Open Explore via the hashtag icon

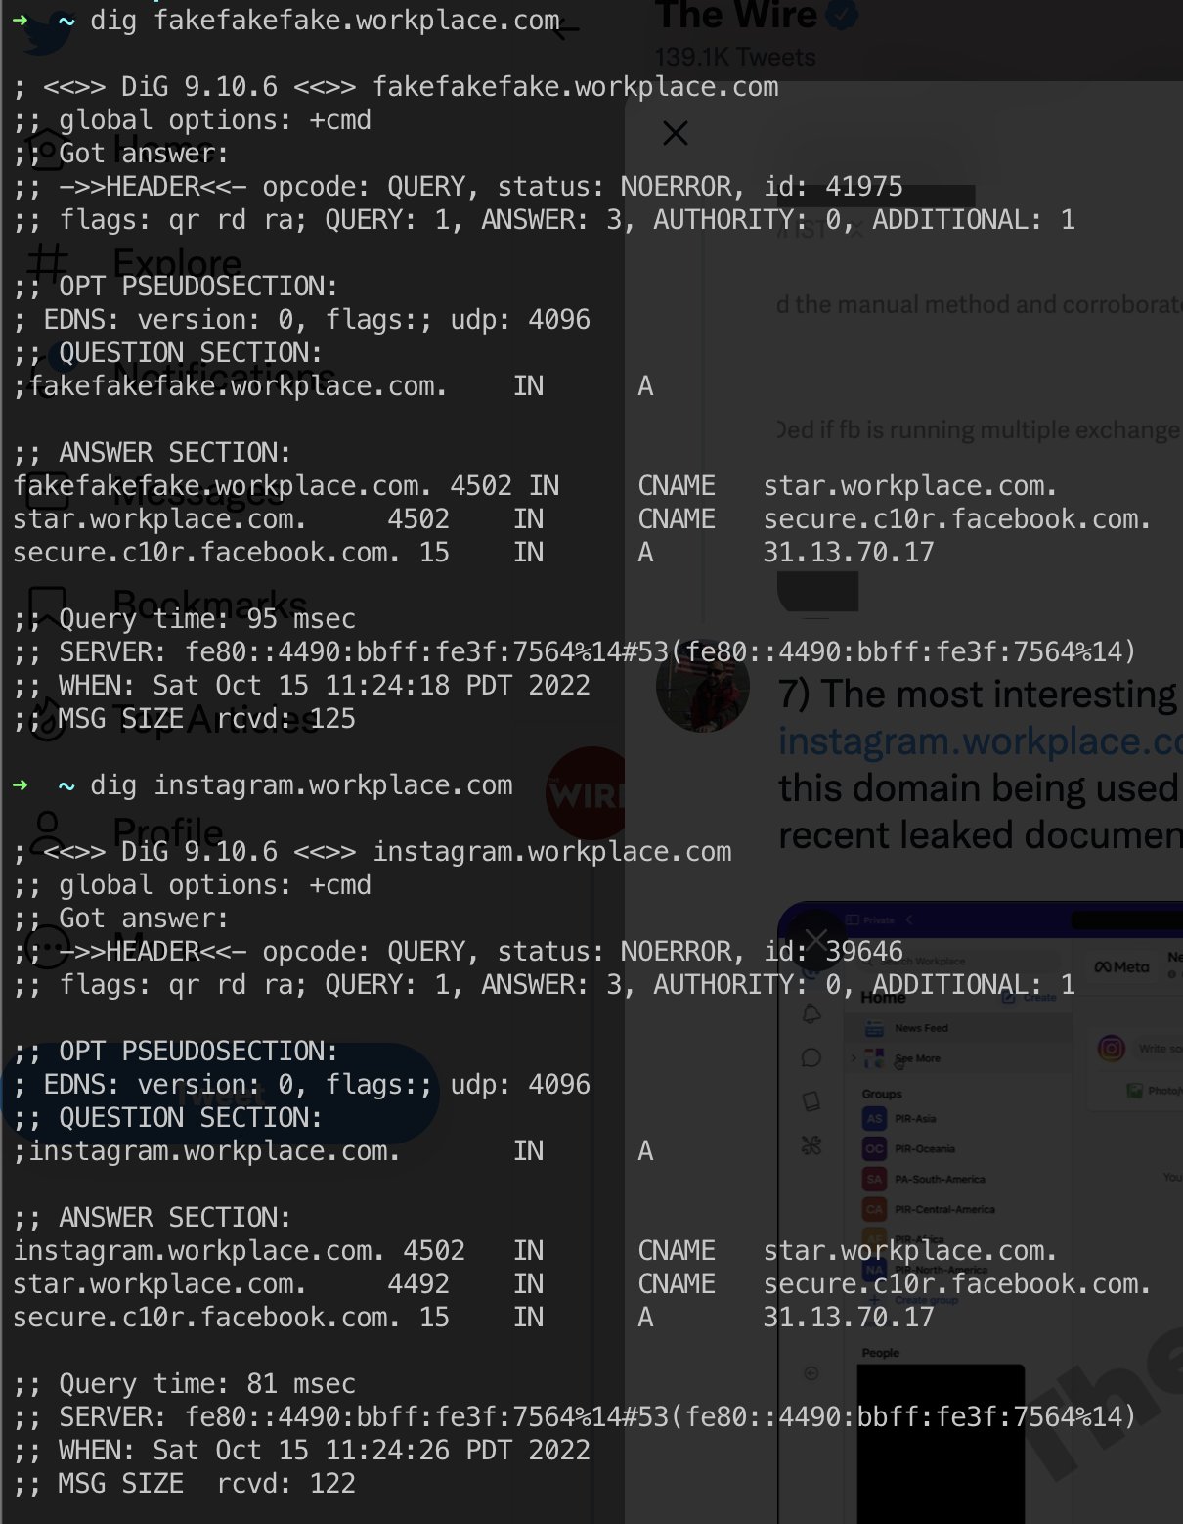click(x=47, y=263)
